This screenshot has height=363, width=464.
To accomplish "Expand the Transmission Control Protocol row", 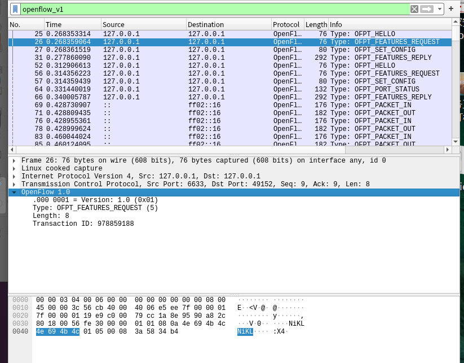I will tap(14, 184).
